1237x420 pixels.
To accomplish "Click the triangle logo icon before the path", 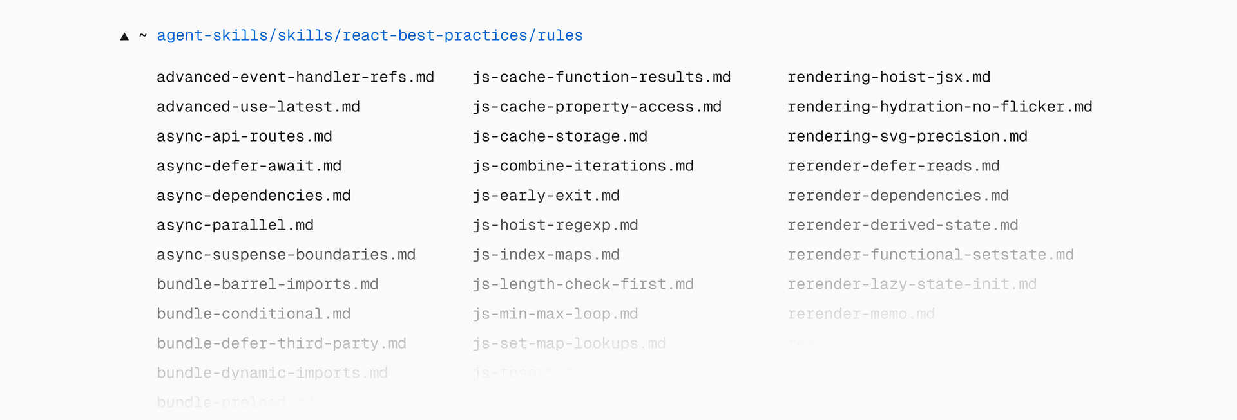I will pyautogui.click(x=124, y=37).
